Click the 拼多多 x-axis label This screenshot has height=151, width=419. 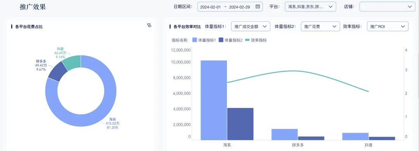coord(298,145)
